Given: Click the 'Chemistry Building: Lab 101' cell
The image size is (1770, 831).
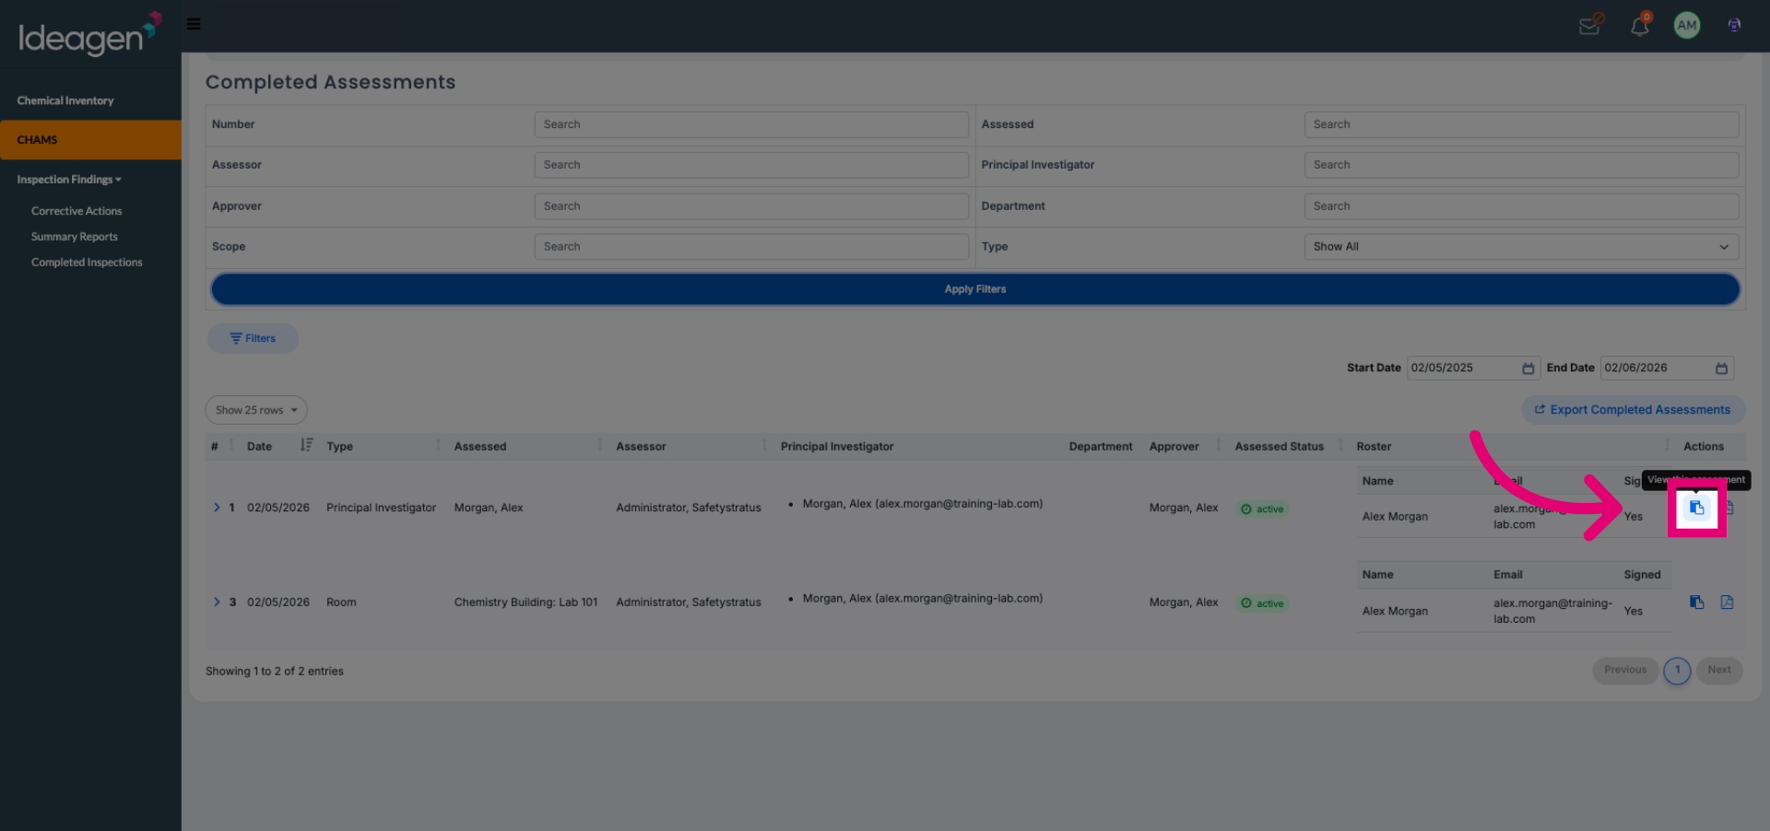Looking at the screenshot, I should [x=525, y=603].
